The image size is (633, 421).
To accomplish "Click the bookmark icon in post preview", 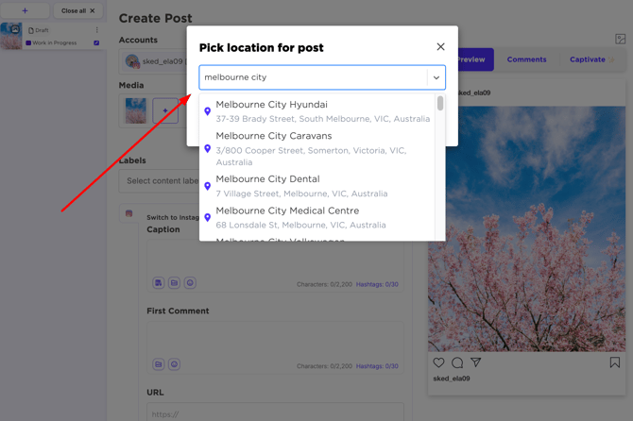I will point(614,362).
